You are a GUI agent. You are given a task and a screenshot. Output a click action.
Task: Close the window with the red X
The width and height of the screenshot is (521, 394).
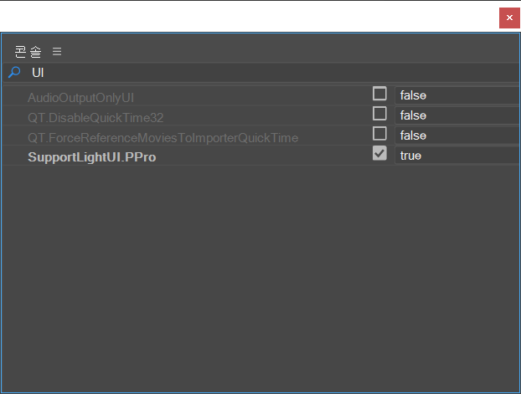[x=509, y=18]
